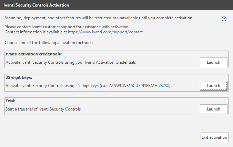Image resolution: width=233 pixels, height=147 pixels.
Task: Open help via the blue question mark icon
Action: coord(224,19)
